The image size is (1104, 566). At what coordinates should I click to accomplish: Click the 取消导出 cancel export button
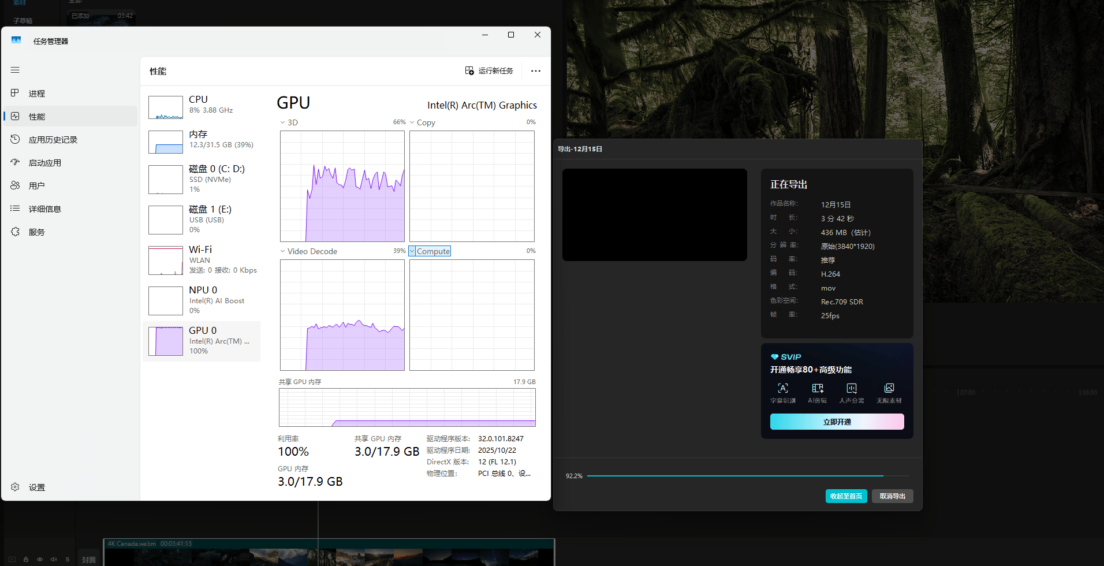pos(892,496)
